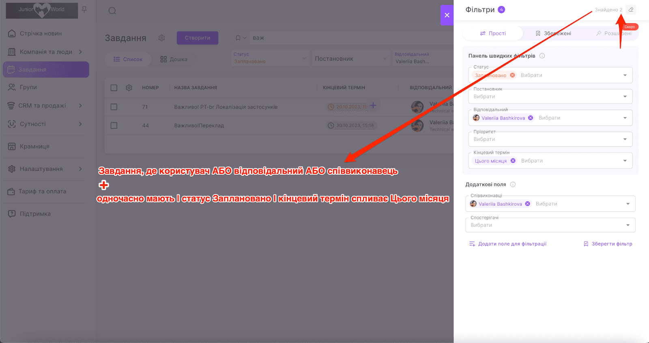Image resolution: width=649 pixels, height=343 pixels.
Task: Switch to Дошка view
Action: pyautogui.click(x=174, y=59)
